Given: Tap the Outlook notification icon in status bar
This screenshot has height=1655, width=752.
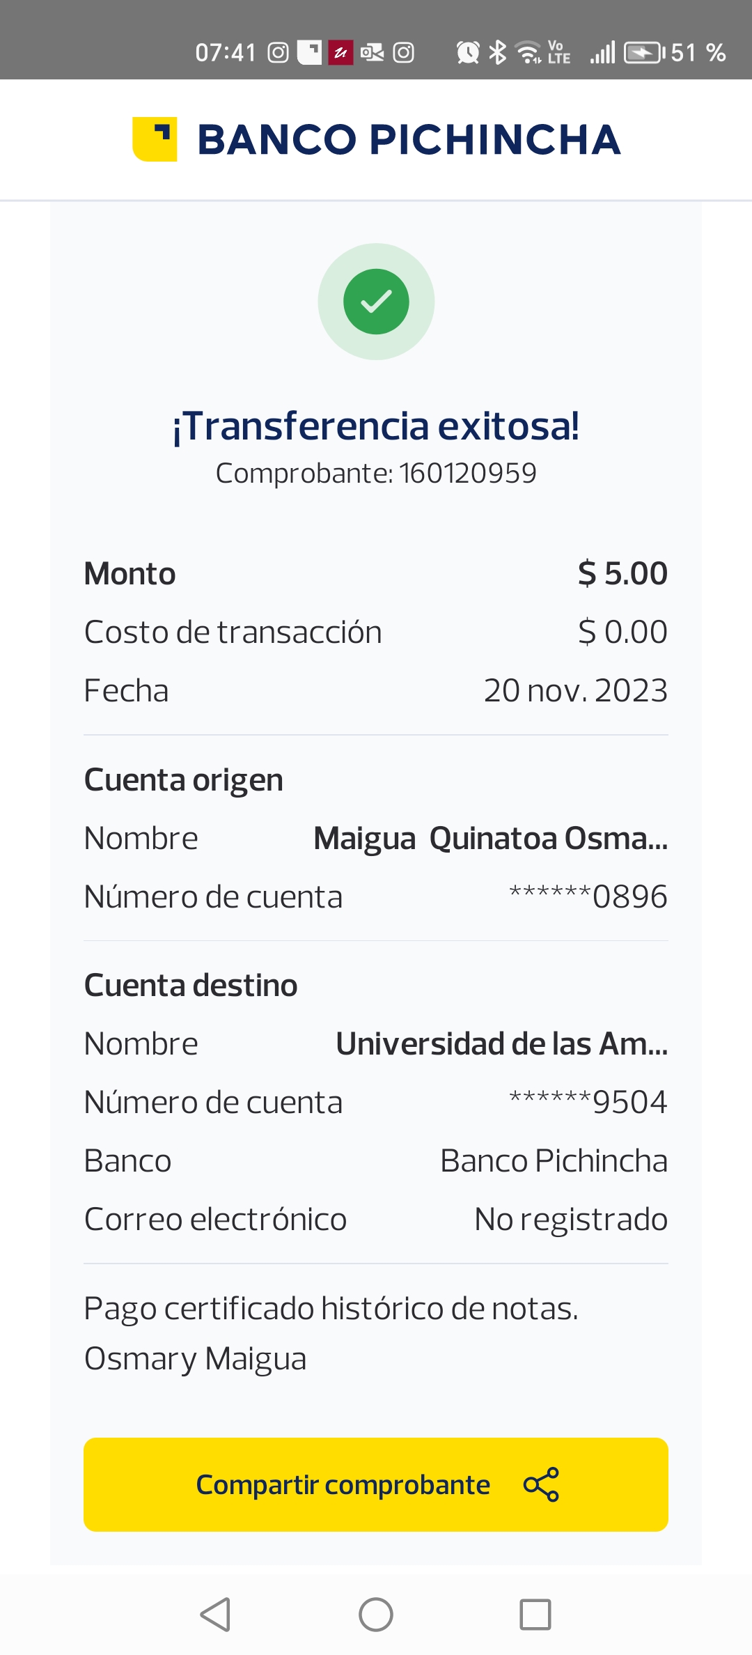Looking at the screenshot, I should (372, 52).
